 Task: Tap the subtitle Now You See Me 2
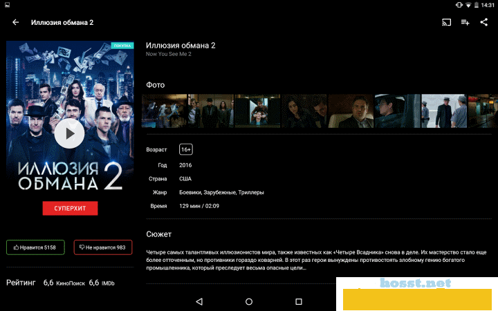click(169, 54)
